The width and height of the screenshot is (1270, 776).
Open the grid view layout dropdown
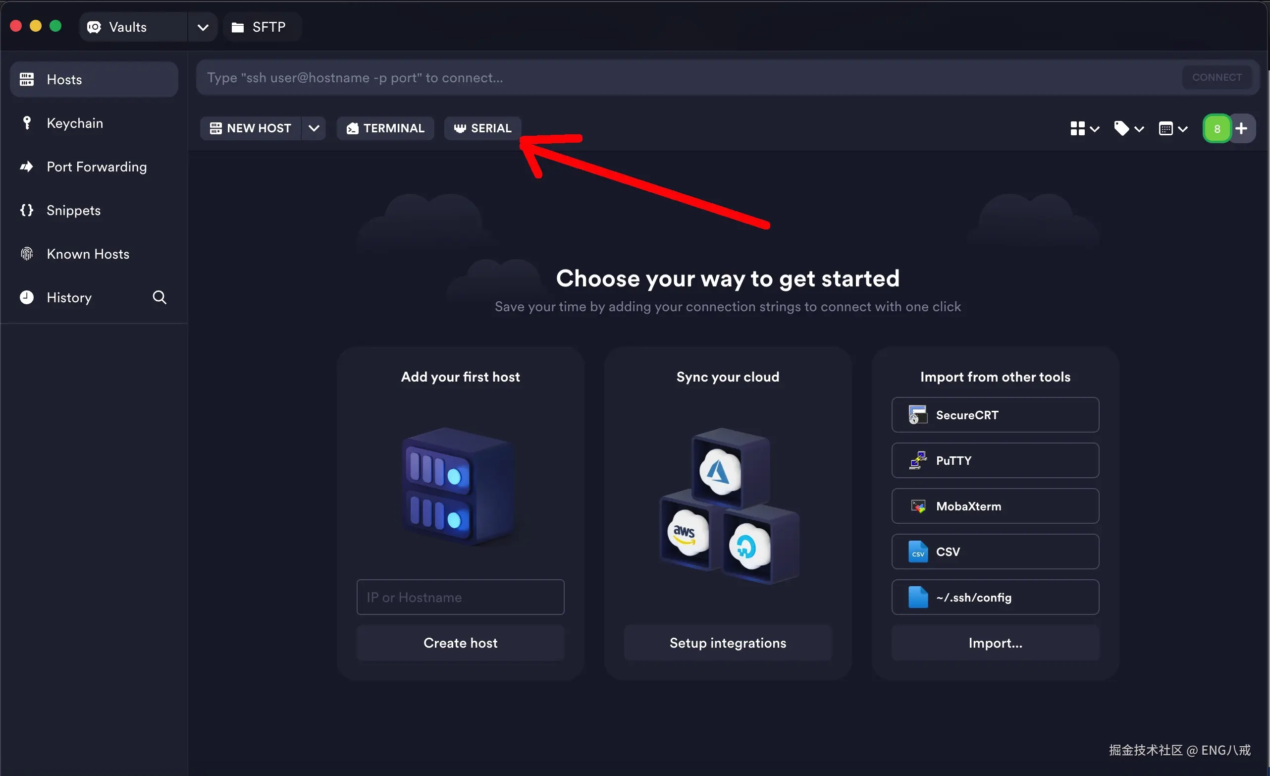click(1085, 128)
